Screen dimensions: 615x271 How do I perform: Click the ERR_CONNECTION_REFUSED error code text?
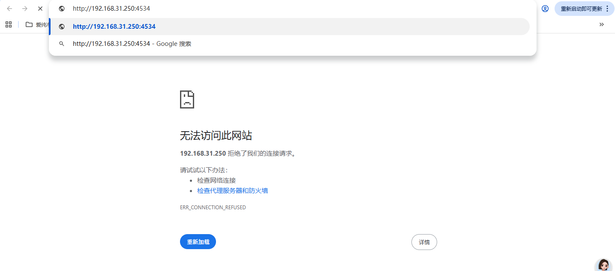[213, 208]
